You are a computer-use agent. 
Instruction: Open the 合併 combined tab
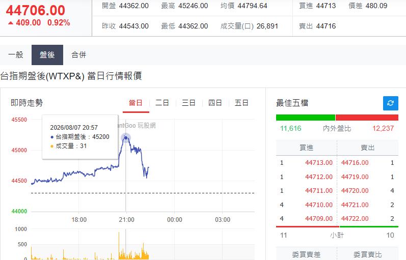tap(79, 55)
